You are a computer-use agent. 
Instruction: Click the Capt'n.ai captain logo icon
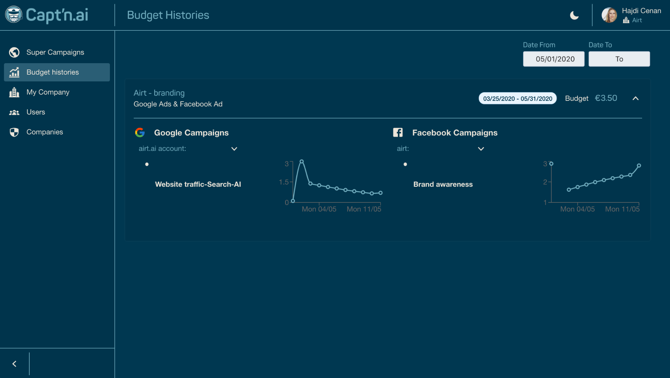[x=14, y=15]
